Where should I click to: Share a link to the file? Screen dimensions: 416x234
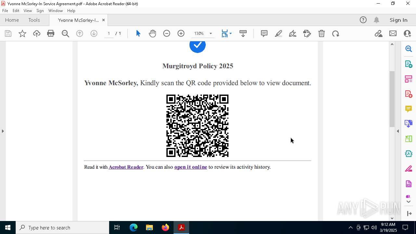click(x=378, y=33)
